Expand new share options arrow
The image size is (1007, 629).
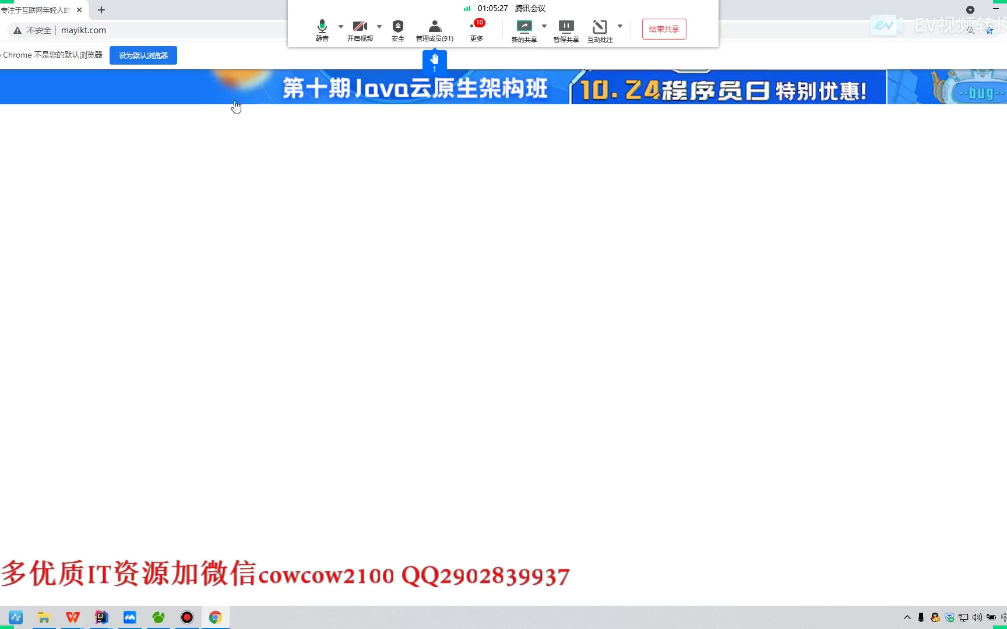coord(544,26)
